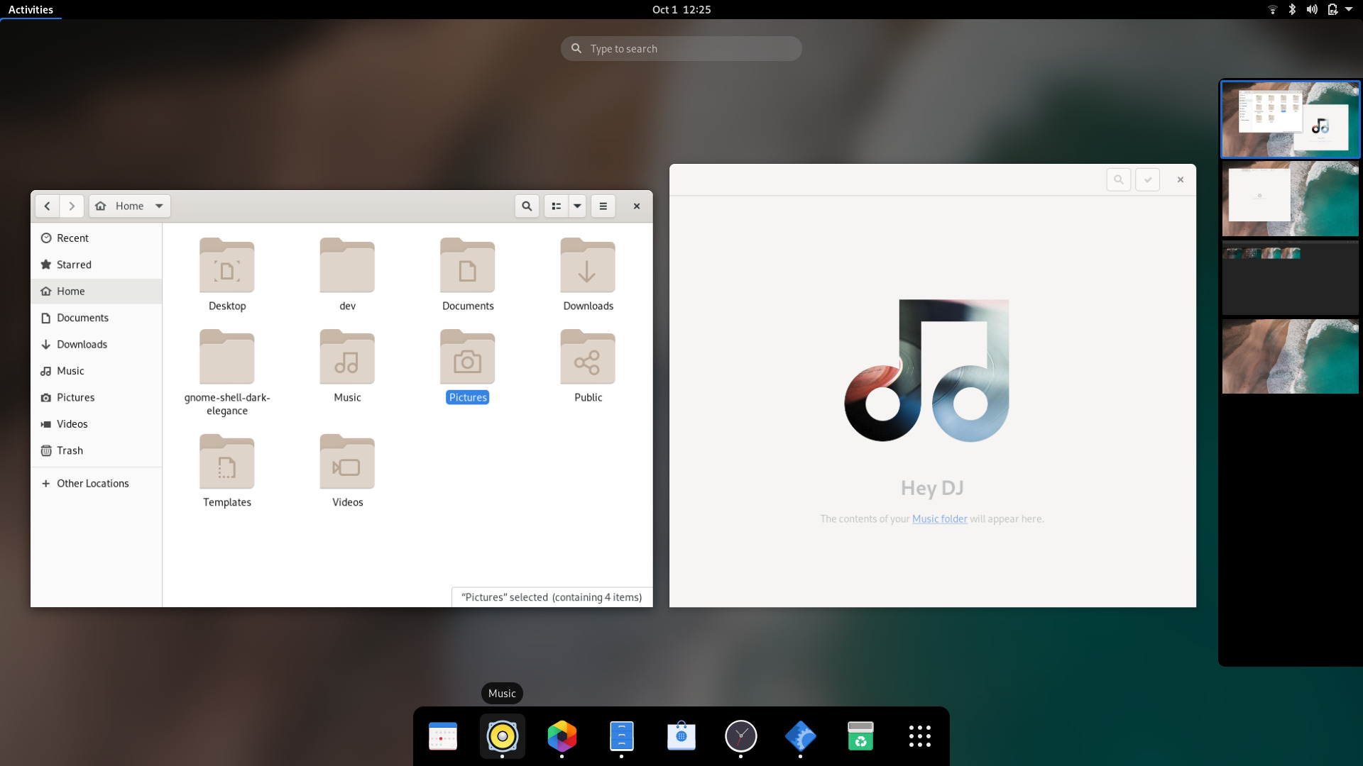Open Music app in the dock
1363x766 pixels.
coord(502,736)
